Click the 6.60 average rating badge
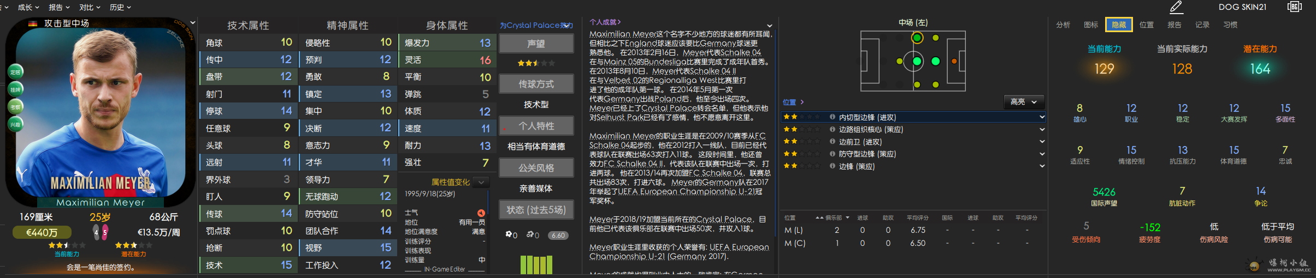This screenshot has width=1316, height=278. click(x=558, y=235)
